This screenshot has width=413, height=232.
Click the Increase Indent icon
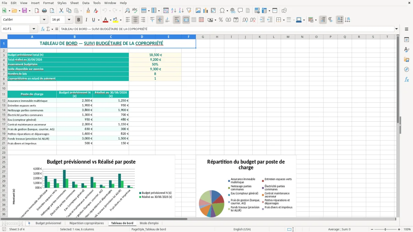pos(262,20)
